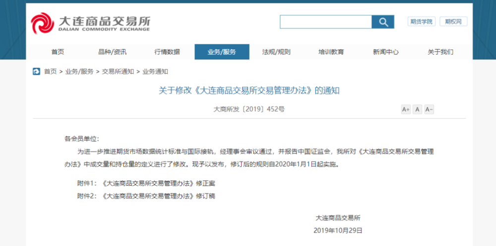Click the signature 大连商品交易所 at bottom
The height and width of the screenshot is (246, 496).
coord(338,218)
